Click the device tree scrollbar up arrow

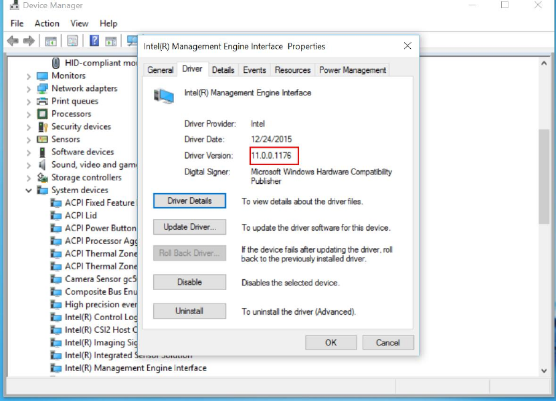point(543,63)
